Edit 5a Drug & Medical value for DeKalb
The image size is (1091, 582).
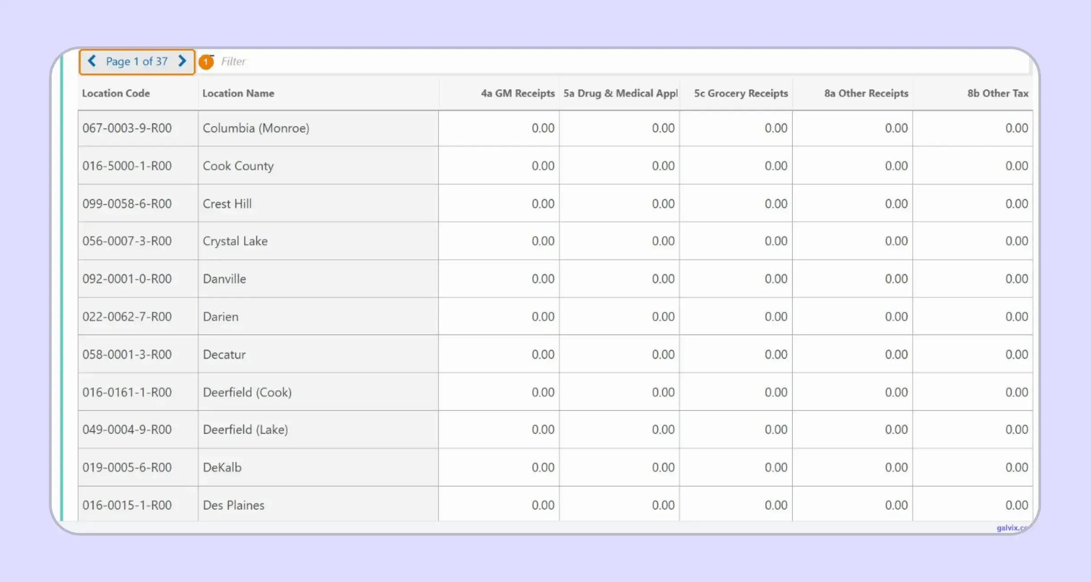point(620,467)
